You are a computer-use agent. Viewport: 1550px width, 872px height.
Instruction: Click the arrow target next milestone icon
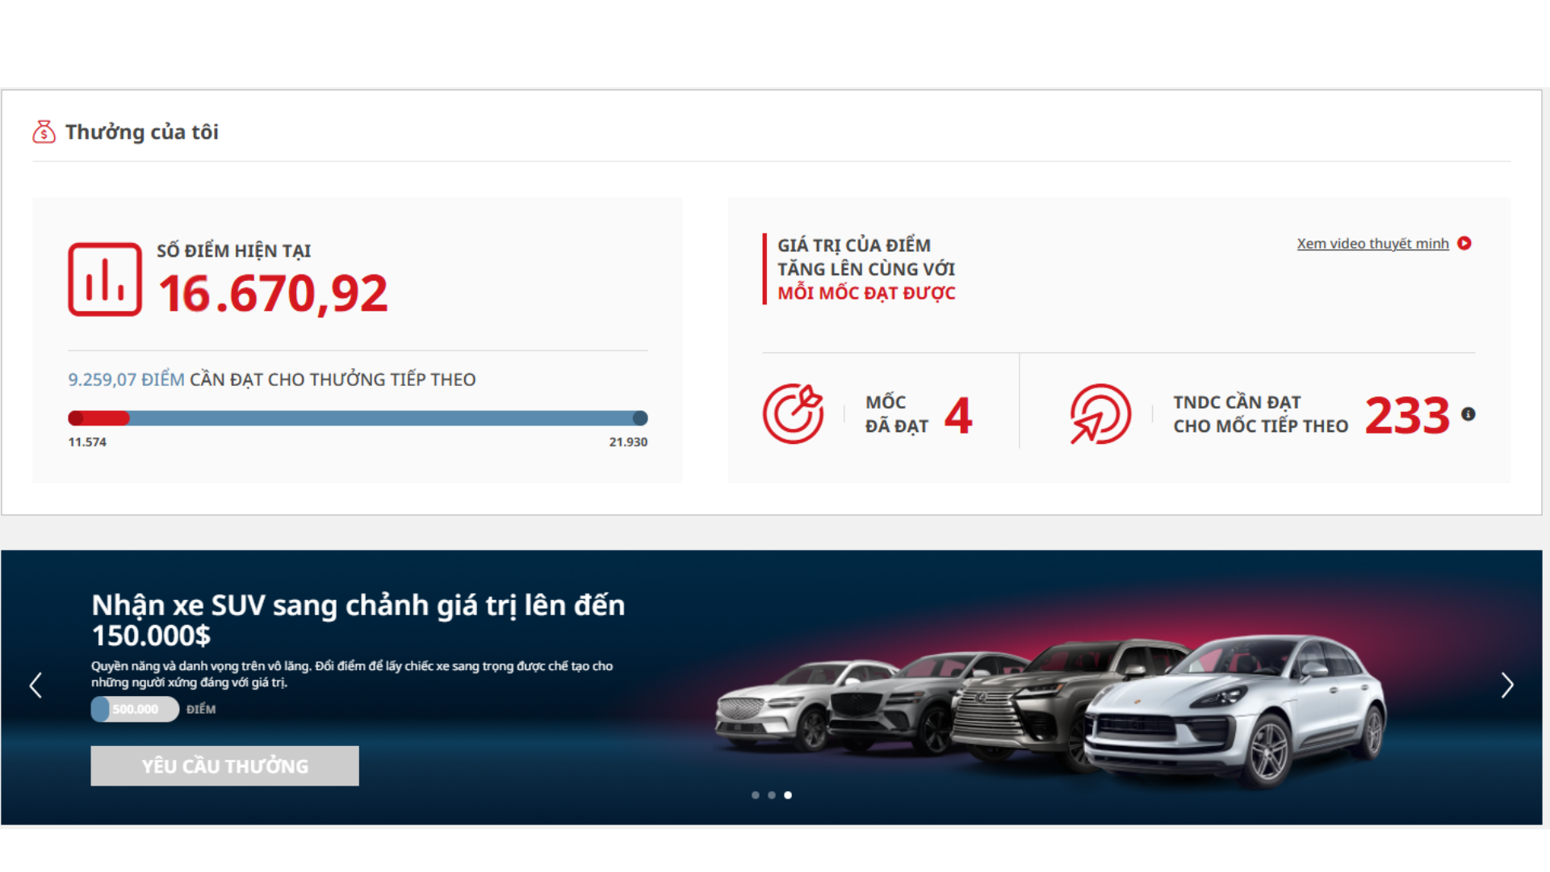click(x=1100, y=413)
